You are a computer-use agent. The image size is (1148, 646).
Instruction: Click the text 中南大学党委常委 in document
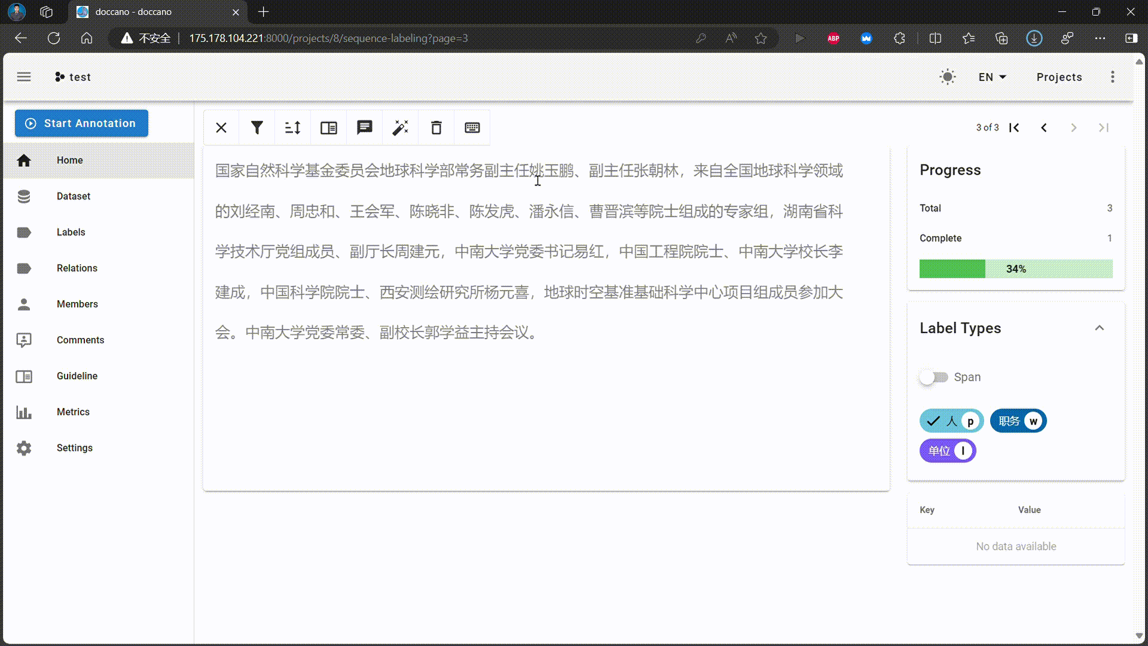pos(305,333)
